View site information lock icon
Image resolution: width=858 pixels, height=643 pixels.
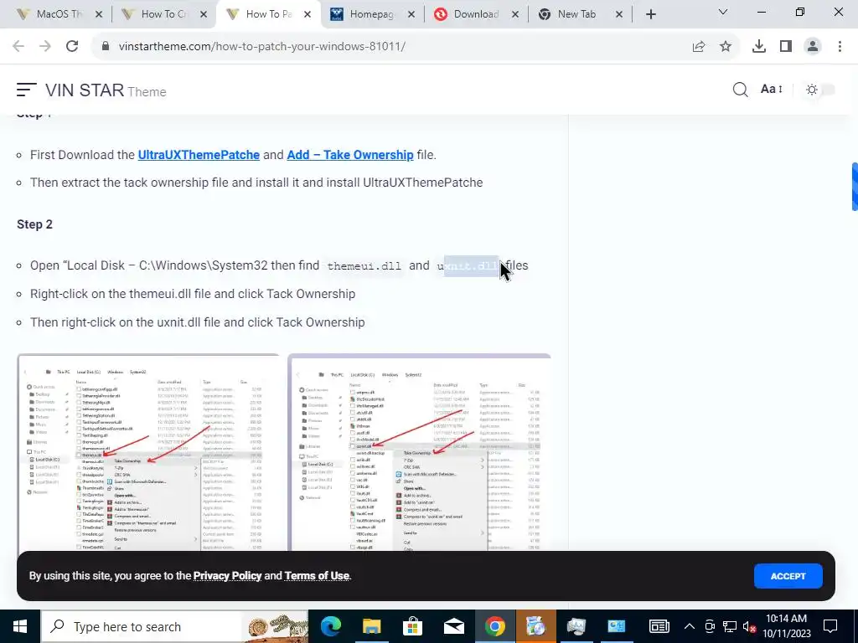tap(106, 47)
